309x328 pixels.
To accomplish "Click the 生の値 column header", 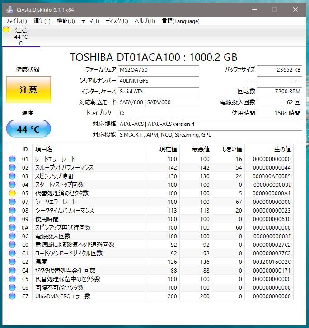I will [269, 149].
